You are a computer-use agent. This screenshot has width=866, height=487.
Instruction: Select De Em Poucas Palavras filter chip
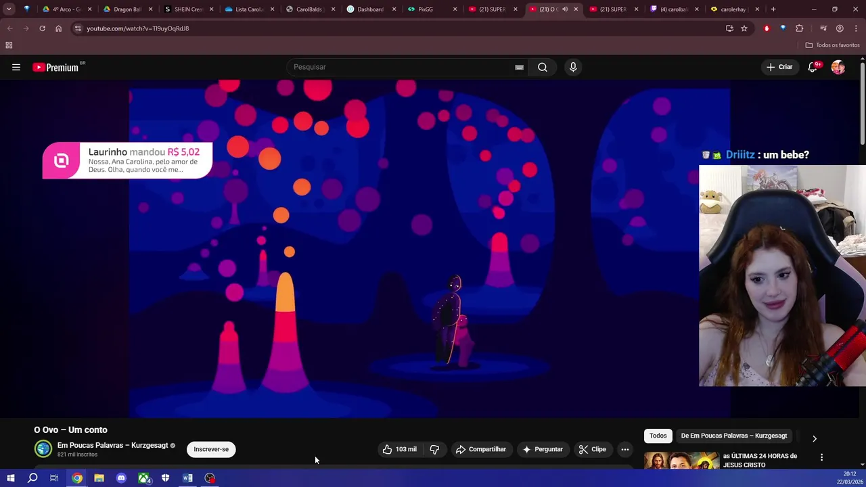(x=734, y=436)
